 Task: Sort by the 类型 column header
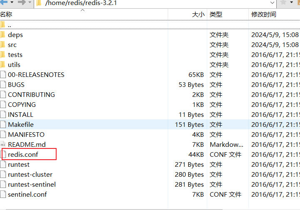pos(216,14)
